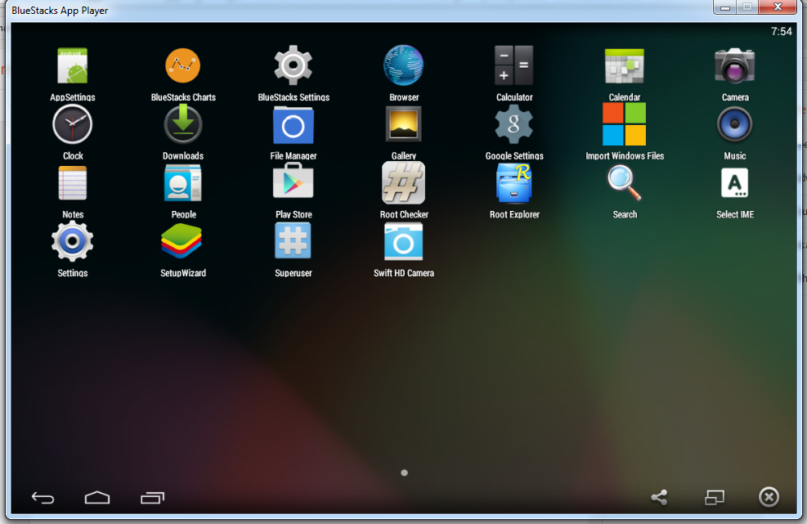807x524 pixels.
Task: Open the Search magnifier app
Action: pyautogui.click(x=625, y=183)
